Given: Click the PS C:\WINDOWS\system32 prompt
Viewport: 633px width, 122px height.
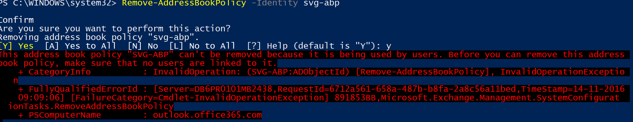Looking at the screenshot, I should point(58,3).
